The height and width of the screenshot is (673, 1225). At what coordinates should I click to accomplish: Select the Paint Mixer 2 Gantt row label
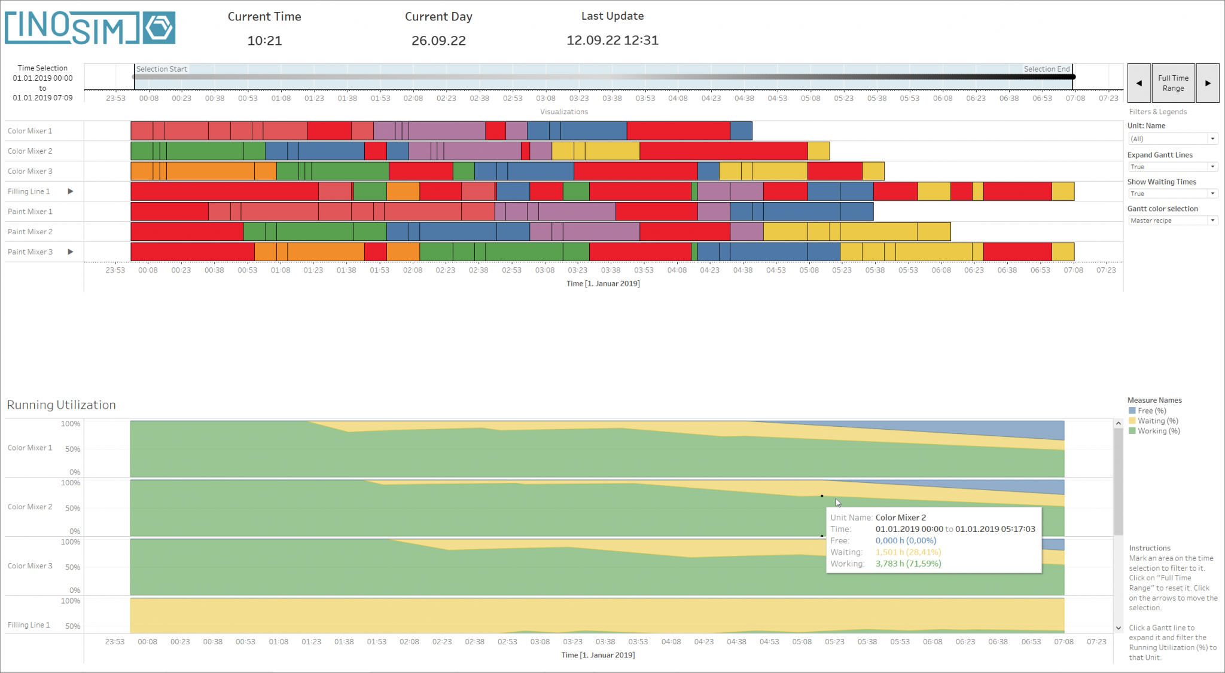click(30, 232)
